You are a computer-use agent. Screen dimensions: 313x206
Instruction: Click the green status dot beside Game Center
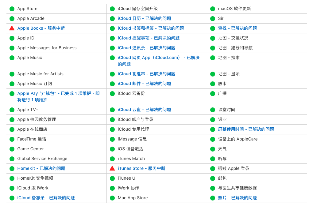coord(12,149)
